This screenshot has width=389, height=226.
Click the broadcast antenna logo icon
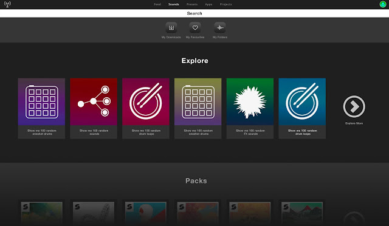click(x=7, y=4)
